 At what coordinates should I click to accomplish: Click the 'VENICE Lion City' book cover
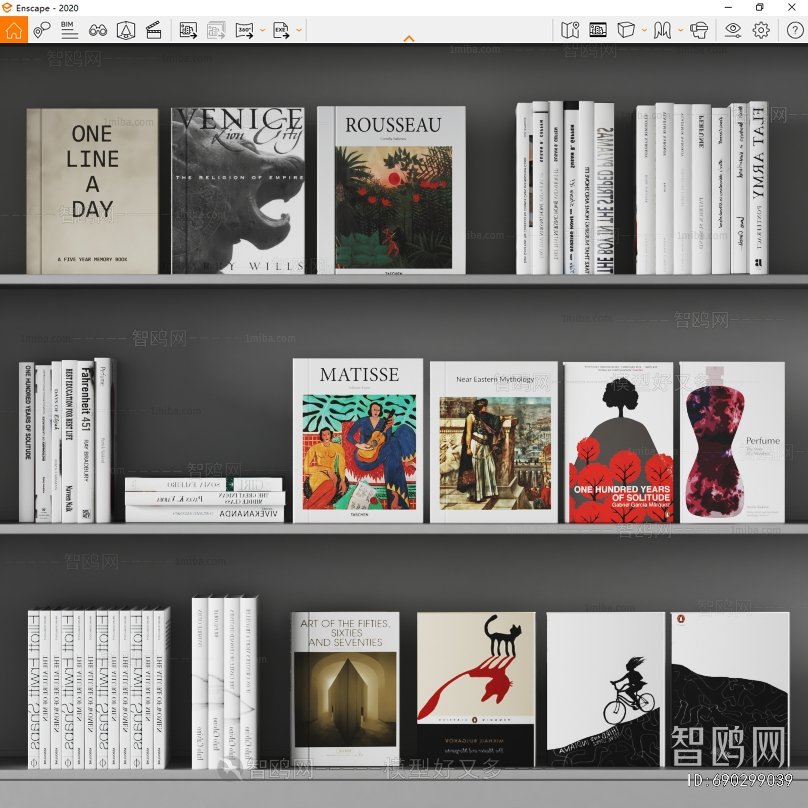click(x=238, y=191)
